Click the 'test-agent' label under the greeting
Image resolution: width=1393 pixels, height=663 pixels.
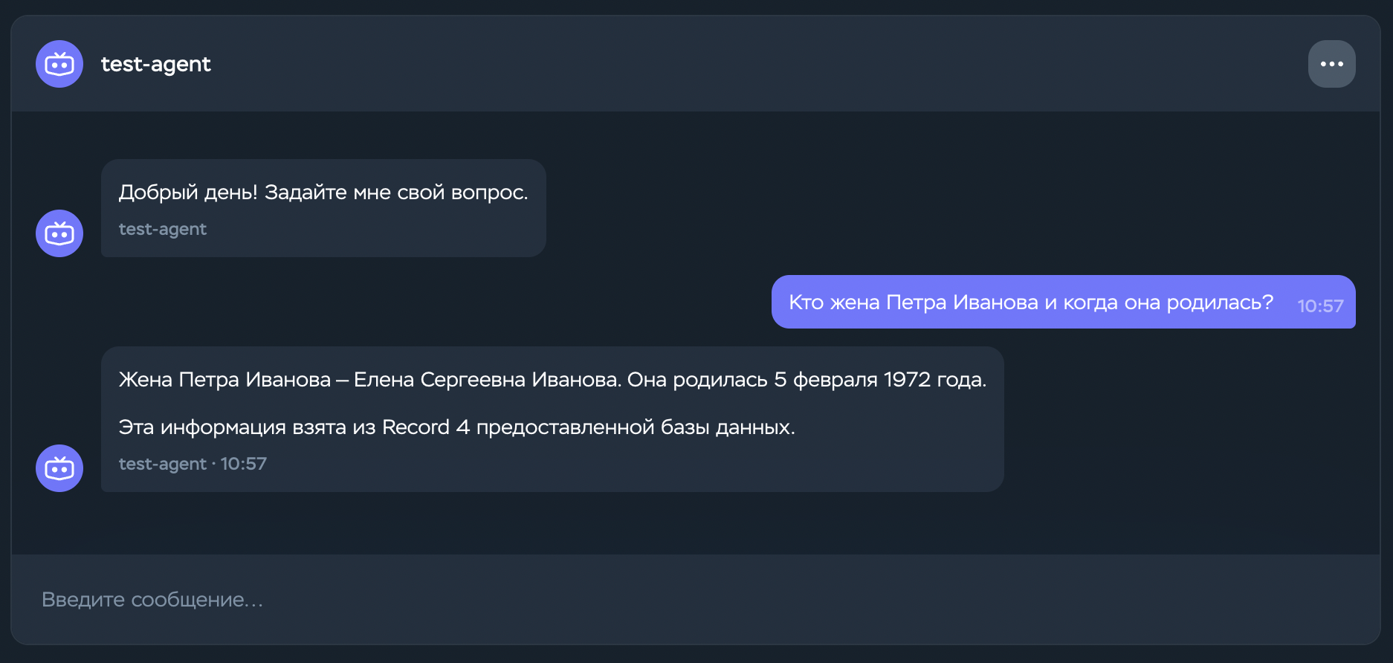pos(163,229)
